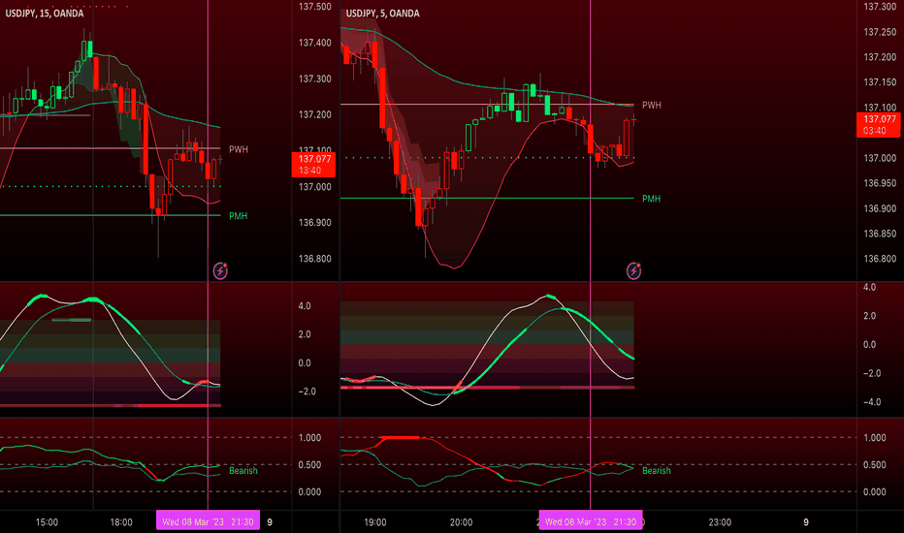The image size is (904, 533).
Task: Click the 19:00 time label on right axis
Action: [374, 522]
